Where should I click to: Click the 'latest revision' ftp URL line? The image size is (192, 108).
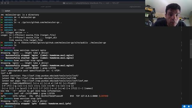point(40,76)
